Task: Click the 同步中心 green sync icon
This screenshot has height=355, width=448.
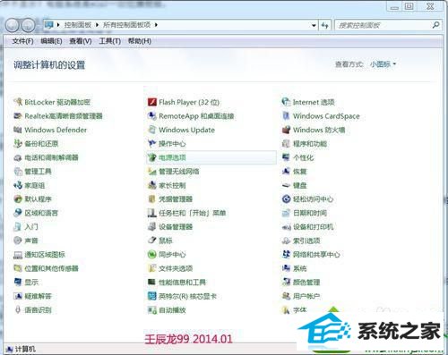Action: [x=152, y=254]
